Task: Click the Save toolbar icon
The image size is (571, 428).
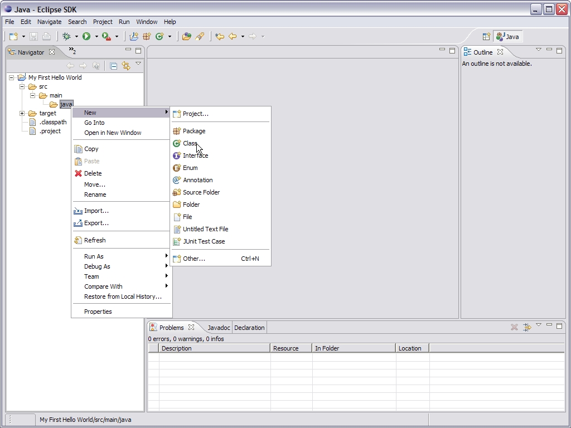Action: pos(33,36)
